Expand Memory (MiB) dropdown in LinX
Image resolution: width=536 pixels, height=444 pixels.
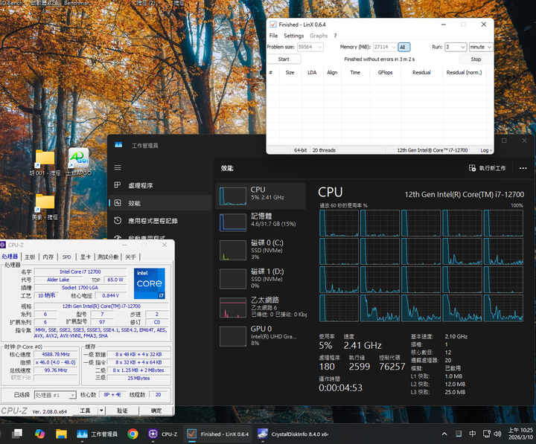point(394,47)
